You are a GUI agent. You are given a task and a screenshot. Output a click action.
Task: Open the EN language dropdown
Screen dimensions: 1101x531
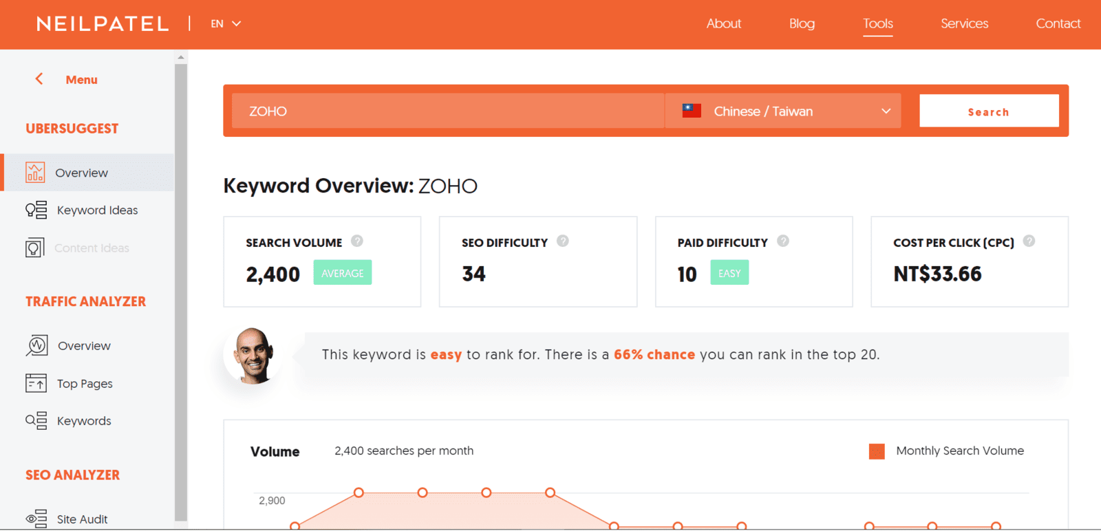tap(226, 24)
